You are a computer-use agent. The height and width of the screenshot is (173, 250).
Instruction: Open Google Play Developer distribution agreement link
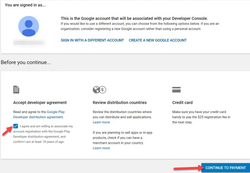pyautogui.click(x=39, y=114)
